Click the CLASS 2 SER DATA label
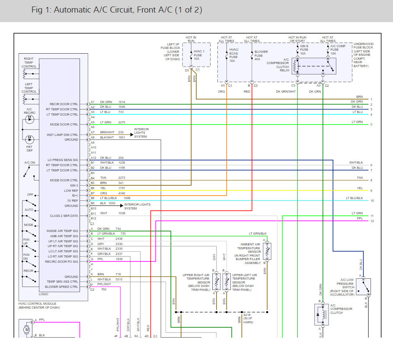The image size is (393, 348). click(x=64, y=216)
